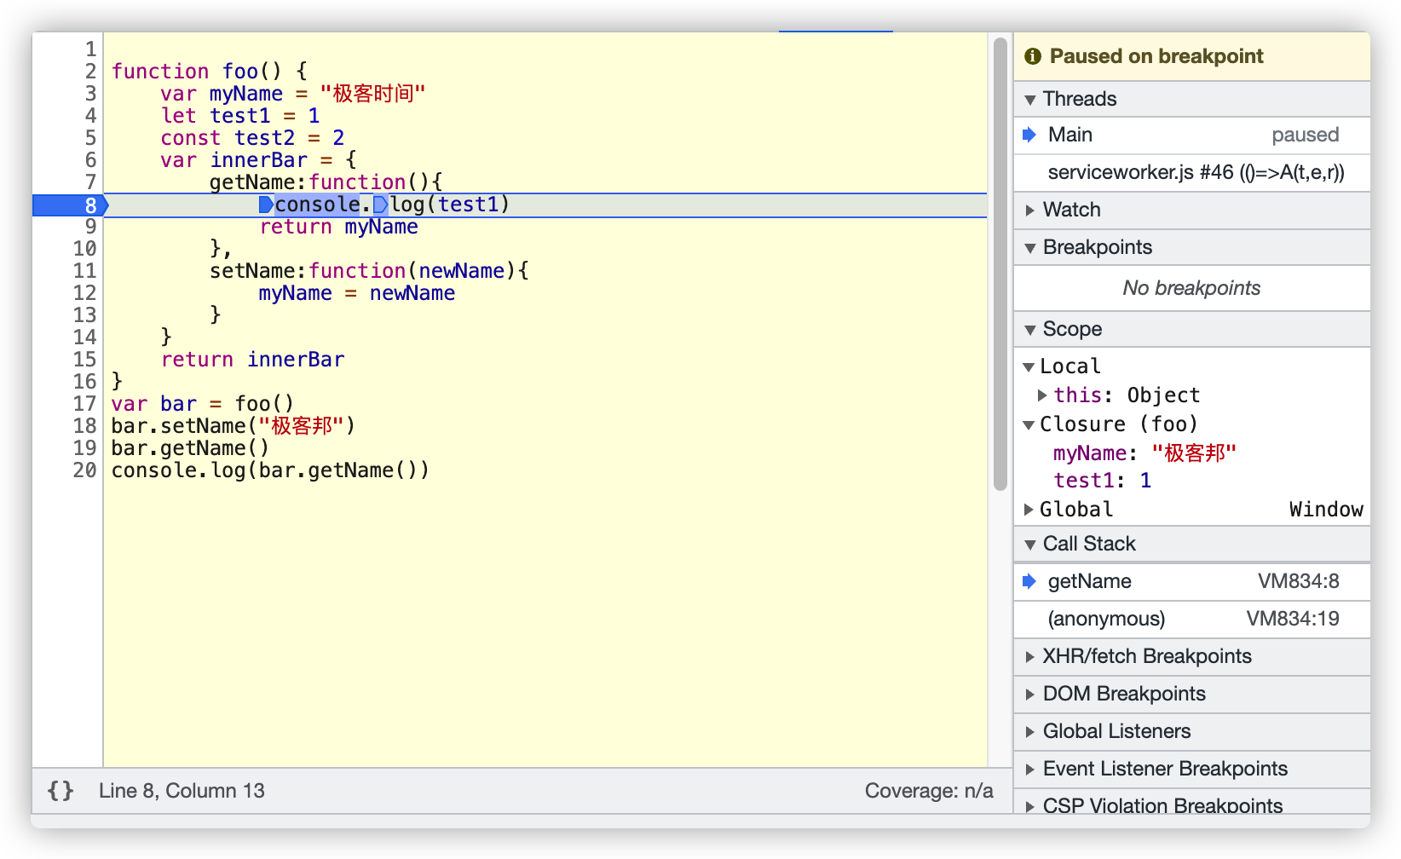This screenshot has width=1401, height=859.
Task: Click line number 3 in the gutter
Action: coord(90,94)
